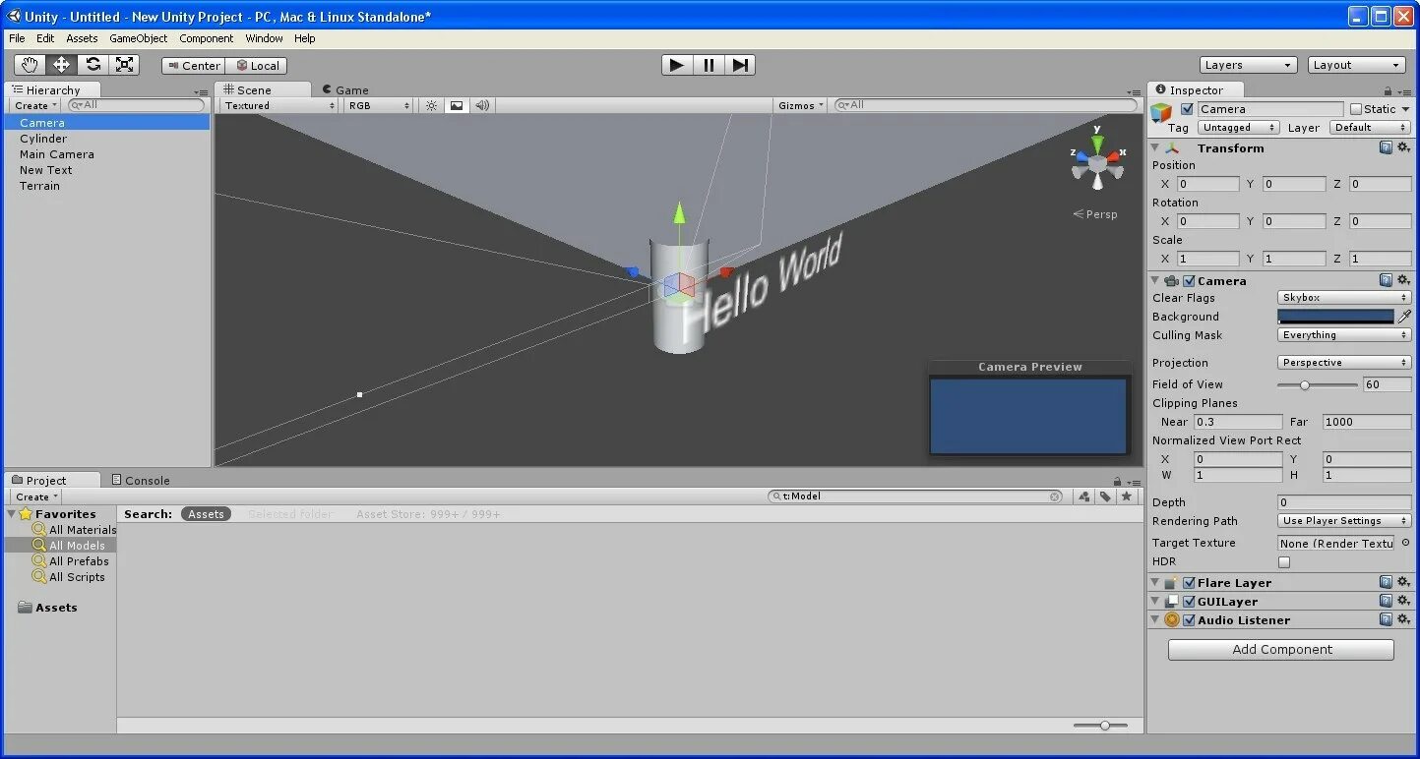Select the Hand tool

pyautogui.click(x=30, y=65)
